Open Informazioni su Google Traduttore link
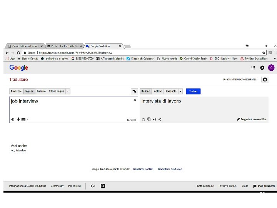Image resolution: width=277 pixels, height=208 pixels. coord(28,186)
